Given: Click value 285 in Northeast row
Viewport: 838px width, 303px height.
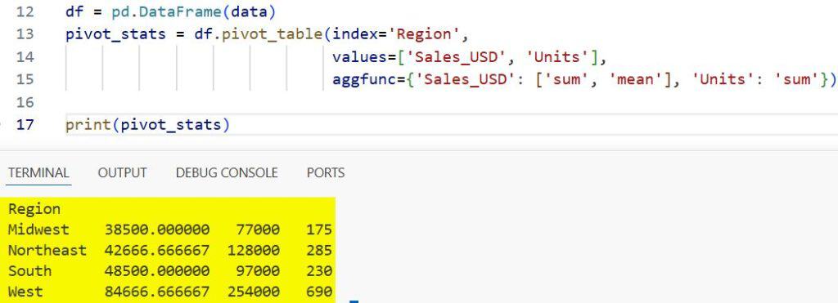Looking at the screenshot, I should click(x=319, y=250).
